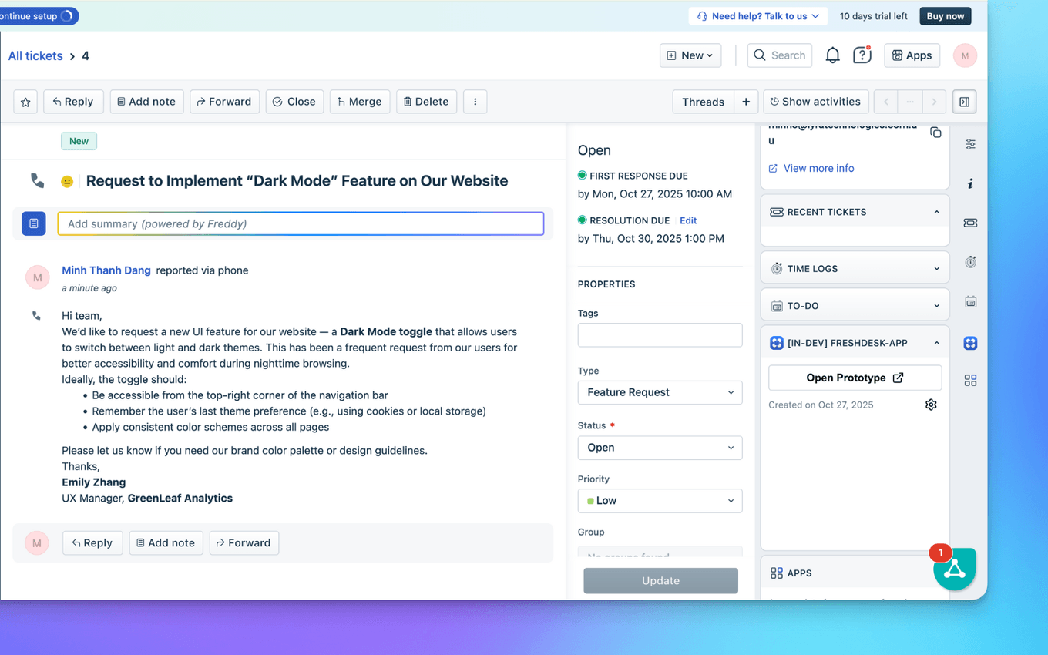
Task: Open the Type dropdown showing Feature Request
Action: (660, 392)
